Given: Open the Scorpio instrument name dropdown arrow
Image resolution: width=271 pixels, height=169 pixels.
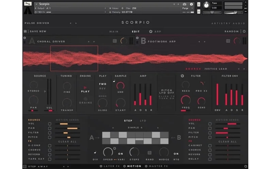Looking at the screenshot, I should (37, 4).
